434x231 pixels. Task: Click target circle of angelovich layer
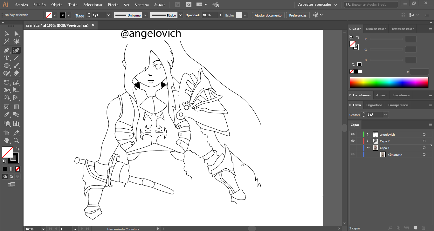[424, 134]
